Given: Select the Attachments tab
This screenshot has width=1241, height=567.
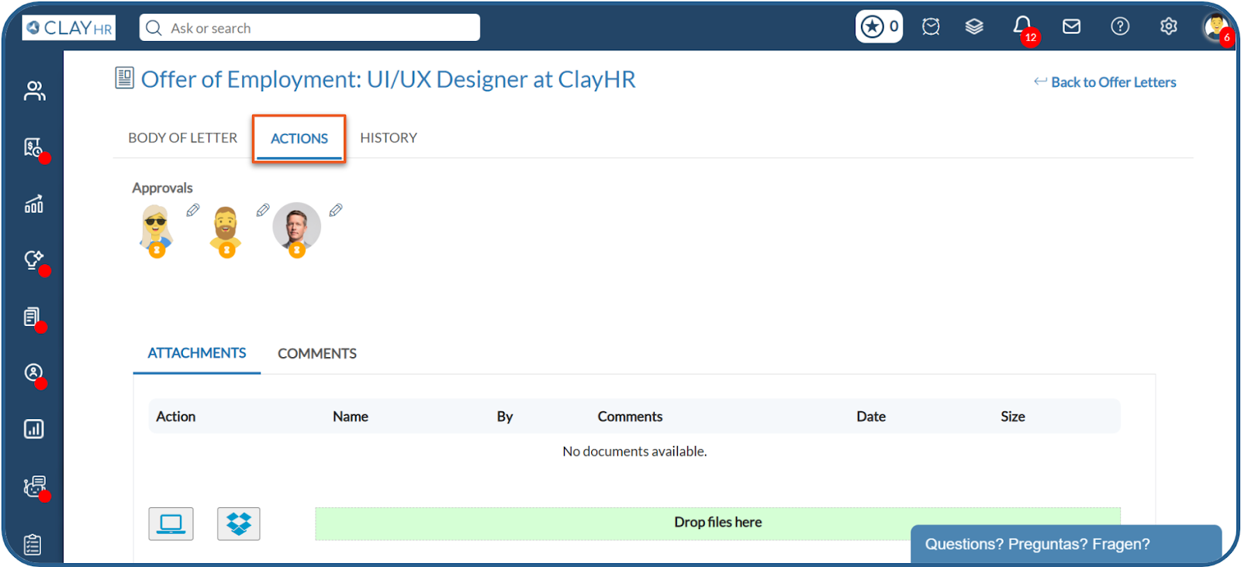Looking at the screenshot, I should pos(197,353).
